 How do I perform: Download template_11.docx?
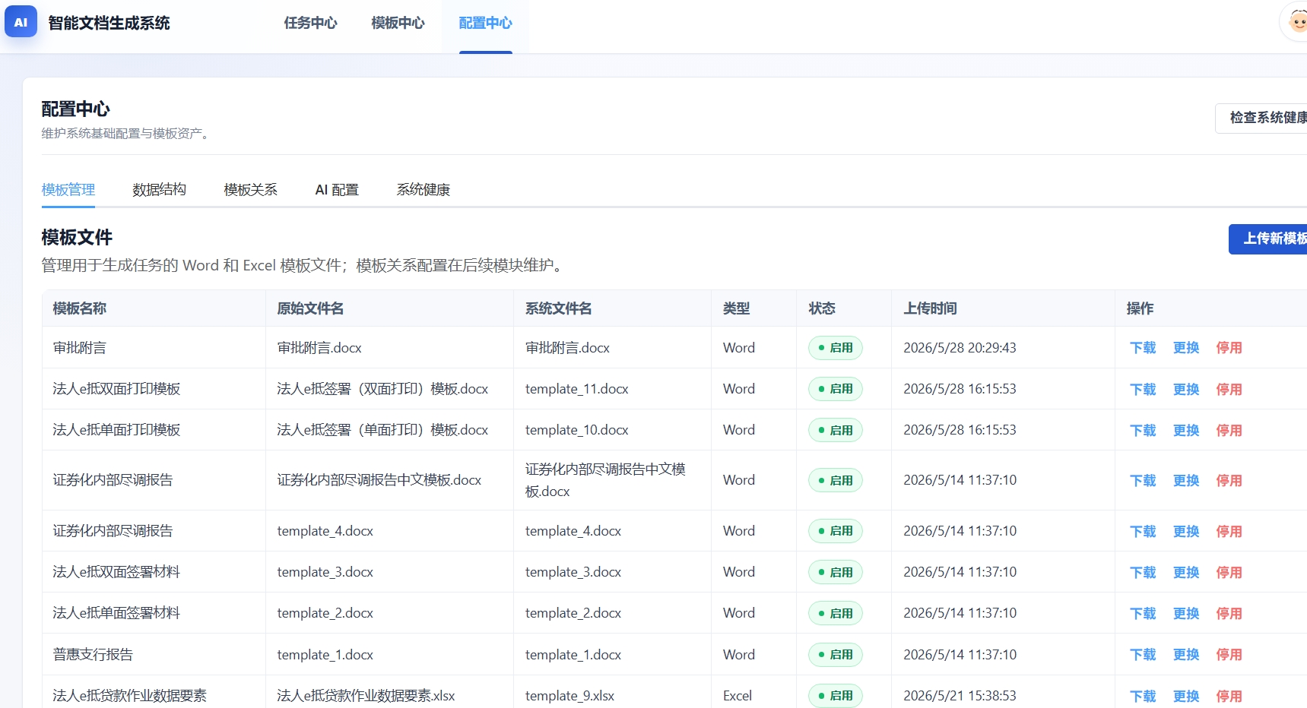tap(1143, 389)
